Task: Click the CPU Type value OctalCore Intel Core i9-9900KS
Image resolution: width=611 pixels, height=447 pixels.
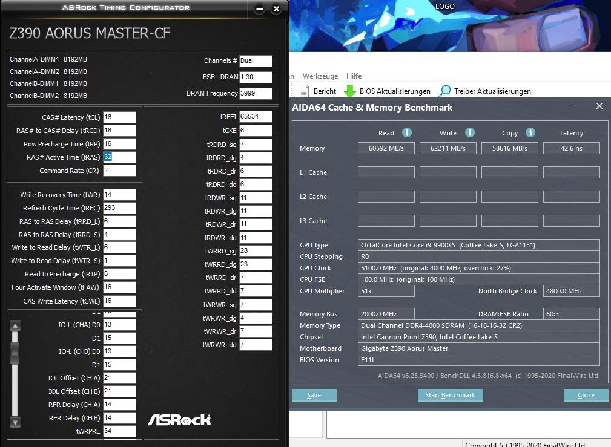Action: (x=478, y=245)
